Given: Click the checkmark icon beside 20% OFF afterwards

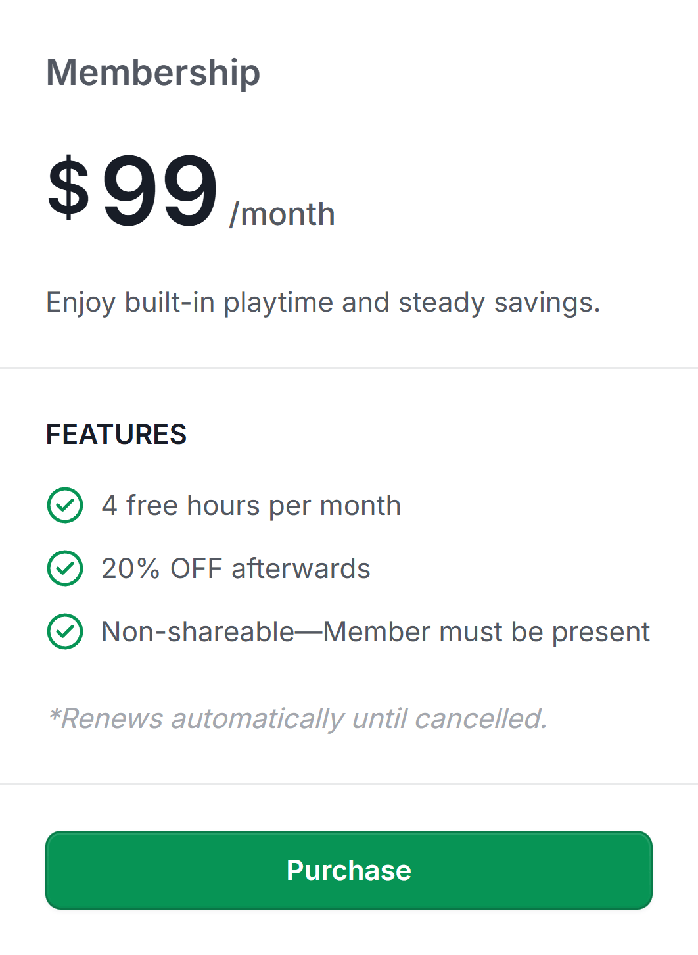Looking at the screenshot, I should 65,568.
